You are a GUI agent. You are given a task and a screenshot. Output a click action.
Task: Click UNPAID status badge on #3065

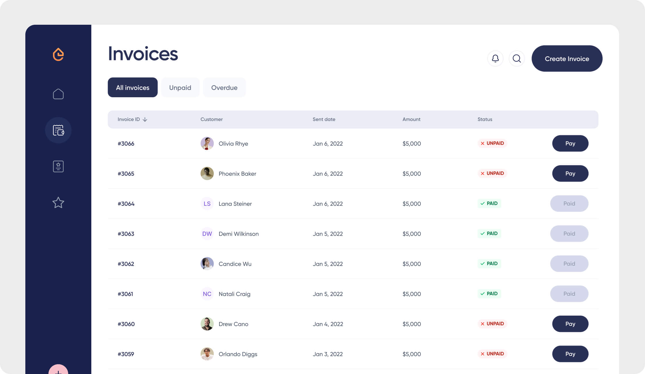tap(492, 173)
